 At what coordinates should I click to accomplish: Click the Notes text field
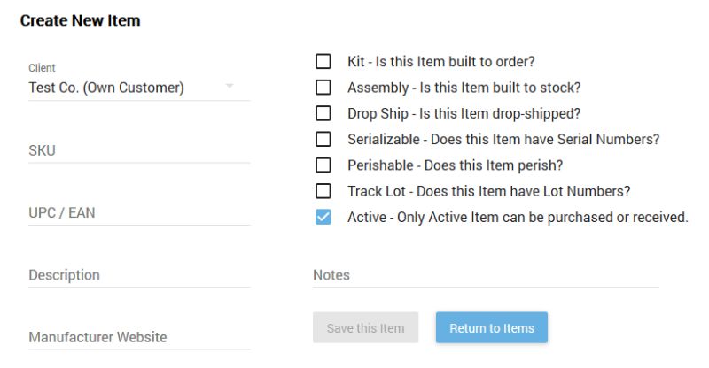click(x=486, y=275)
